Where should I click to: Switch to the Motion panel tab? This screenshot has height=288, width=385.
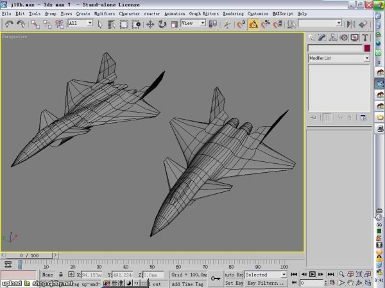343,38
